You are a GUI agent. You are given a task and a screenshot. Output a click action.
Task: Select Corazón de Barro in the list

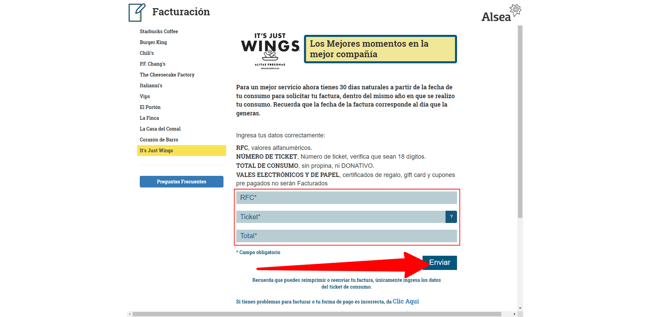tap(159, 140)
